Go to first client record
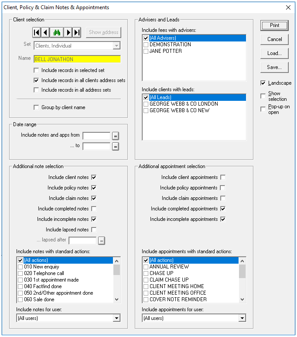This screenshot has height=337, width=297. [x=37, y=32]
